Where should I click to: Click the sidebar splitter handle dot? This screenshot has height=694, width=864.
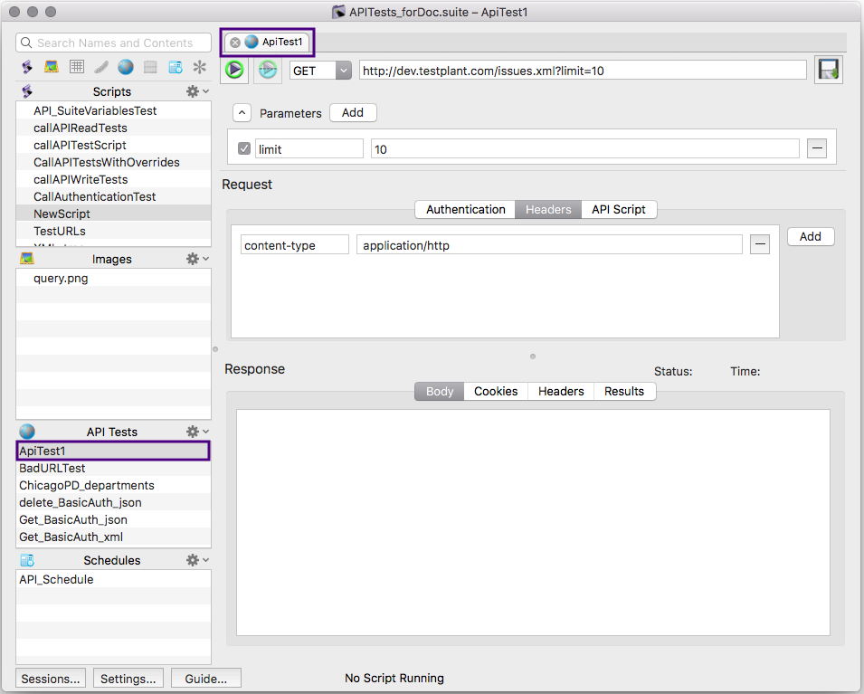215,349
